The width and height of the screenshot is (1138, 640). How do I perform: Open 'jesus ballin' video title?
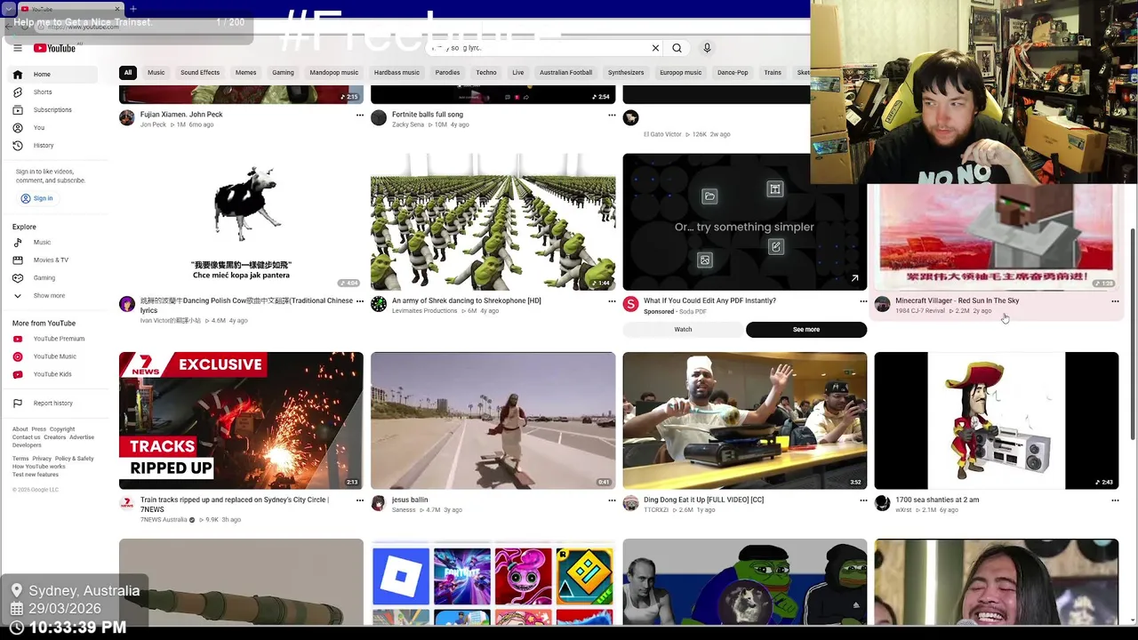pyautogui.click(x=410, y=500)
